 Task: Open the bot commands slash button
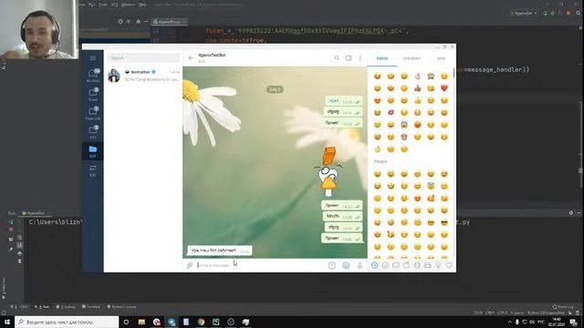click(x=332, y=265)
